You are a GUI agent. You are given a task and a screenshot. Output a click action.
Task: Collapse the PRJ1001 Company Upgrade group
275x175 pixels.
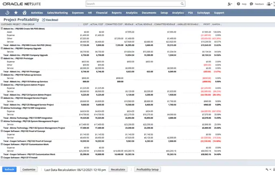(2, 49)
